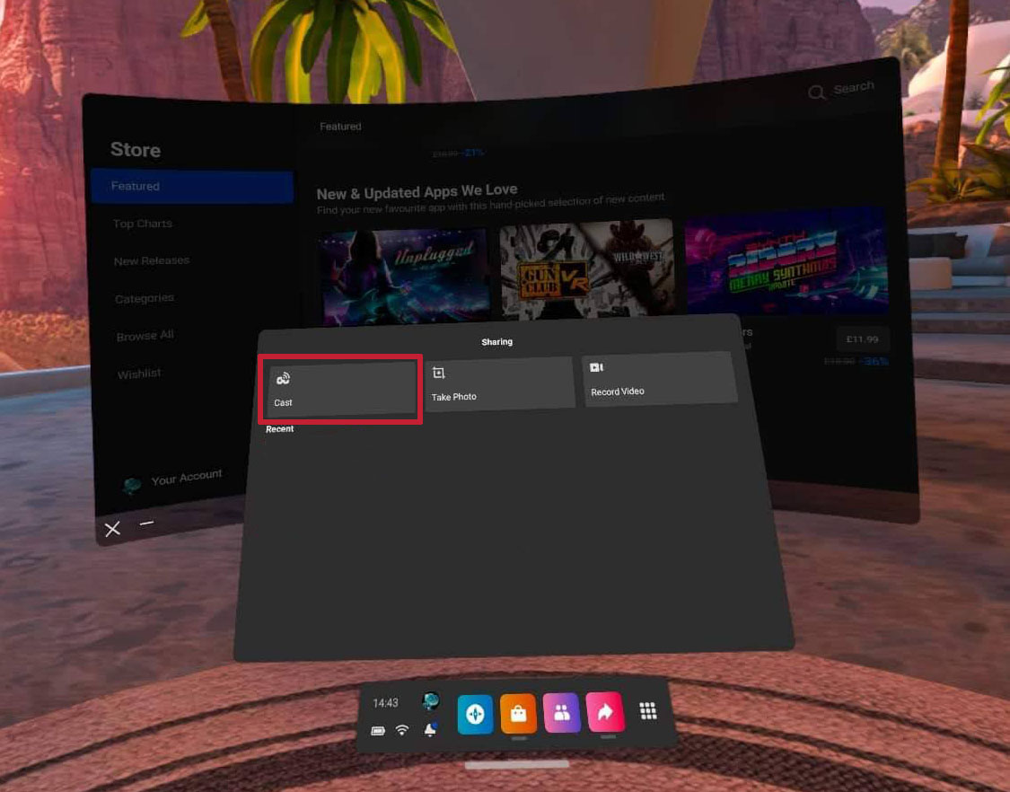Click the Recent heading in Sharing
Screen dimensions: 1010x792
[x=279, y=429]
